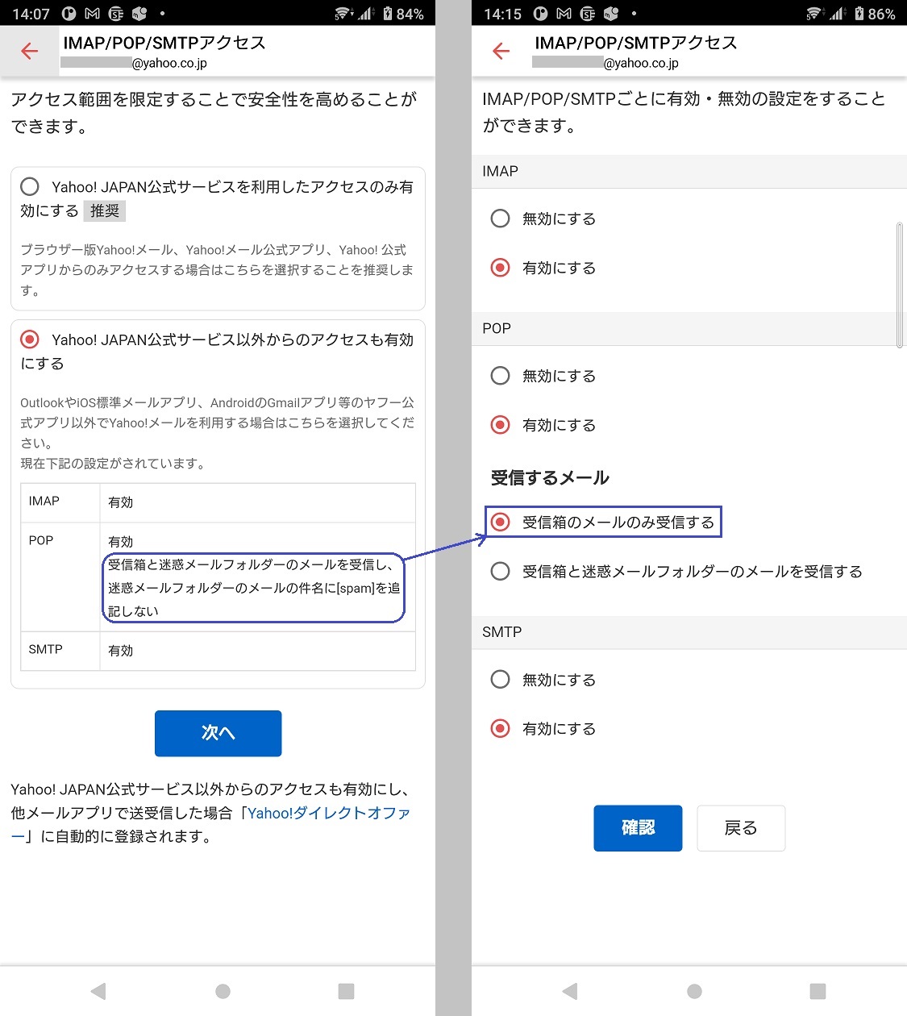The width and height of the screenshot is (907, 1016).
Task: Select 無効にする under POP
Action: (501, 376)
